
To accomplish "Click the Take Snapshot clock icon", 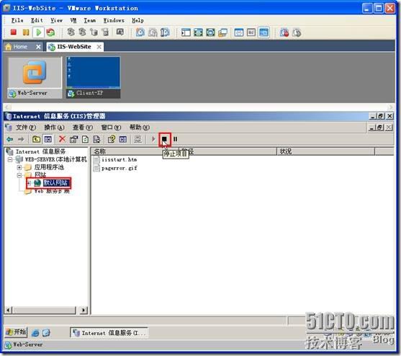I will [x=140, y=32].
